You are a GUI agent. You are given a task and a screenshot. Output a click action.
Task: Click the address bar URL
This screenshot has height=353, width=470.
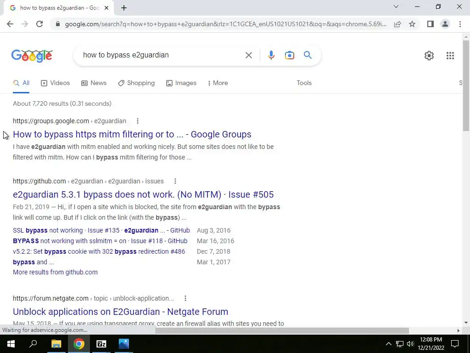226,24
